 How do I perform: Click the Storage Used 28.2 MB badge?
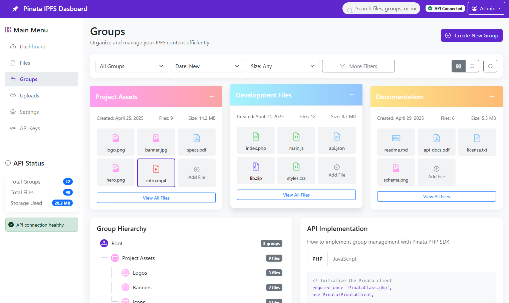pyautogui.click(x=62, y=203)
